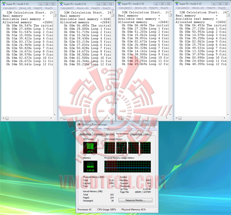Click the Resource Monitor... button

135,200
